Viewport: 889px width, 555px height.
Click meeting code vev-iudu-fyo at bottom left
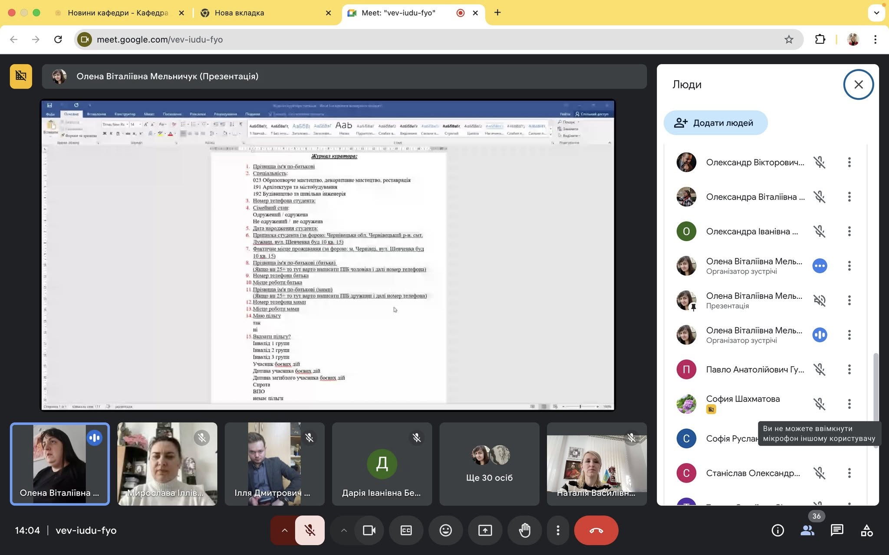[x=86, y=530]
